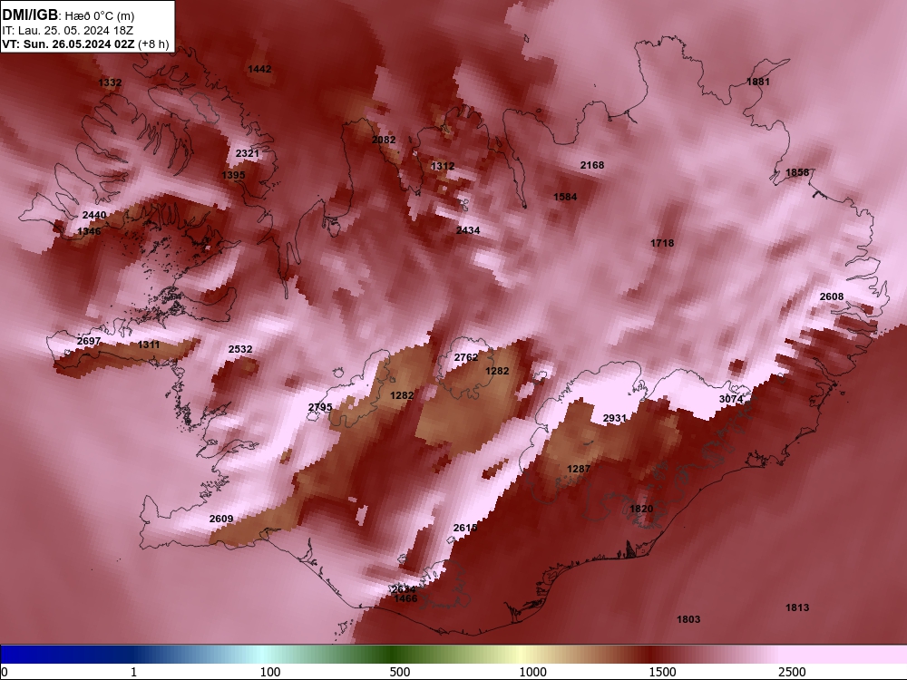Click the 1346 height value
Image resolution: width=907 pixels, height=680 pixels.
89,231
